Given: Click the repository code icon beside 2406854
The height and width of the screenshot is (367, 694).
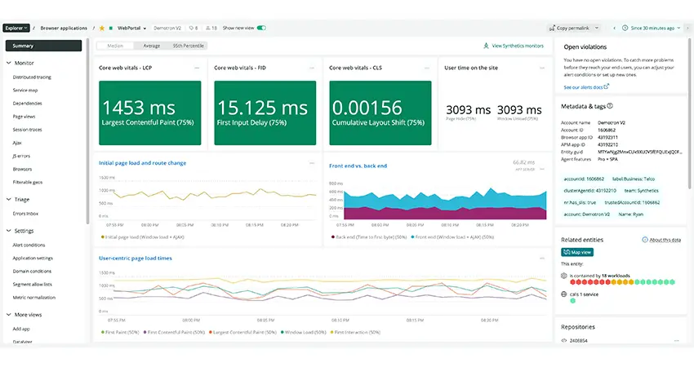Looking at the screenshot, I should tap(564, 340).
